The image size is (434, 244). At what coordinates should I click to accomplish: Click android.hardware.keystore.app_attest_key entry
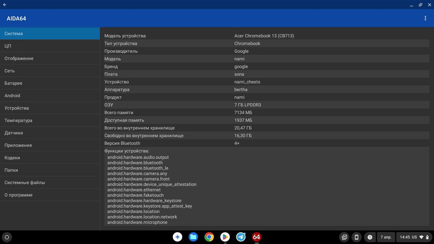[x=150, y=206]
